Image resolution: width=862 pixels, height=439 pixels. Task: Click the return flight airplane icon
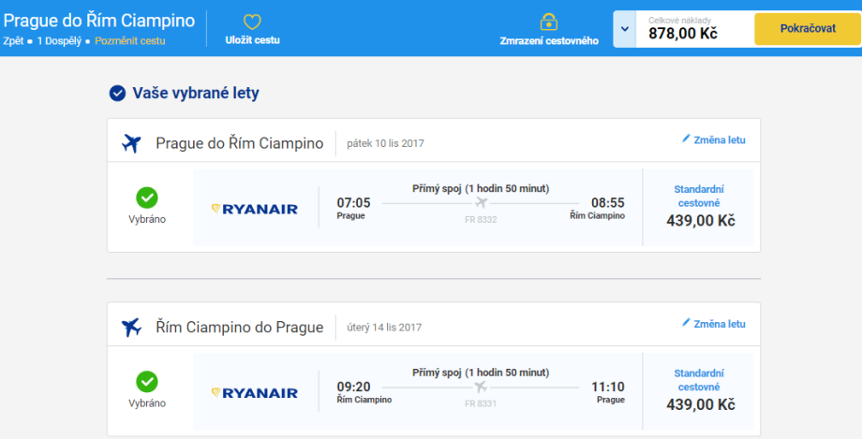131,327
